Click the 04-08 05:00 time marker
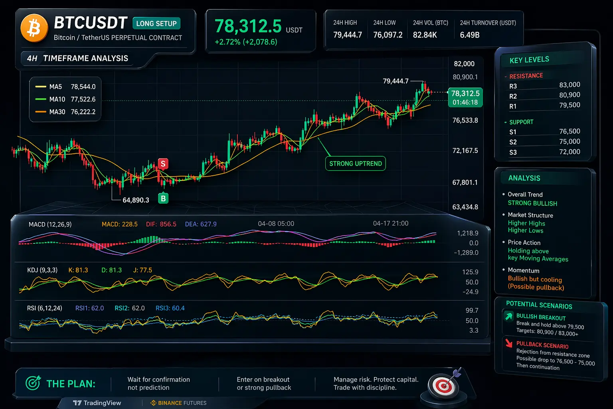 (x=276, y=224)
